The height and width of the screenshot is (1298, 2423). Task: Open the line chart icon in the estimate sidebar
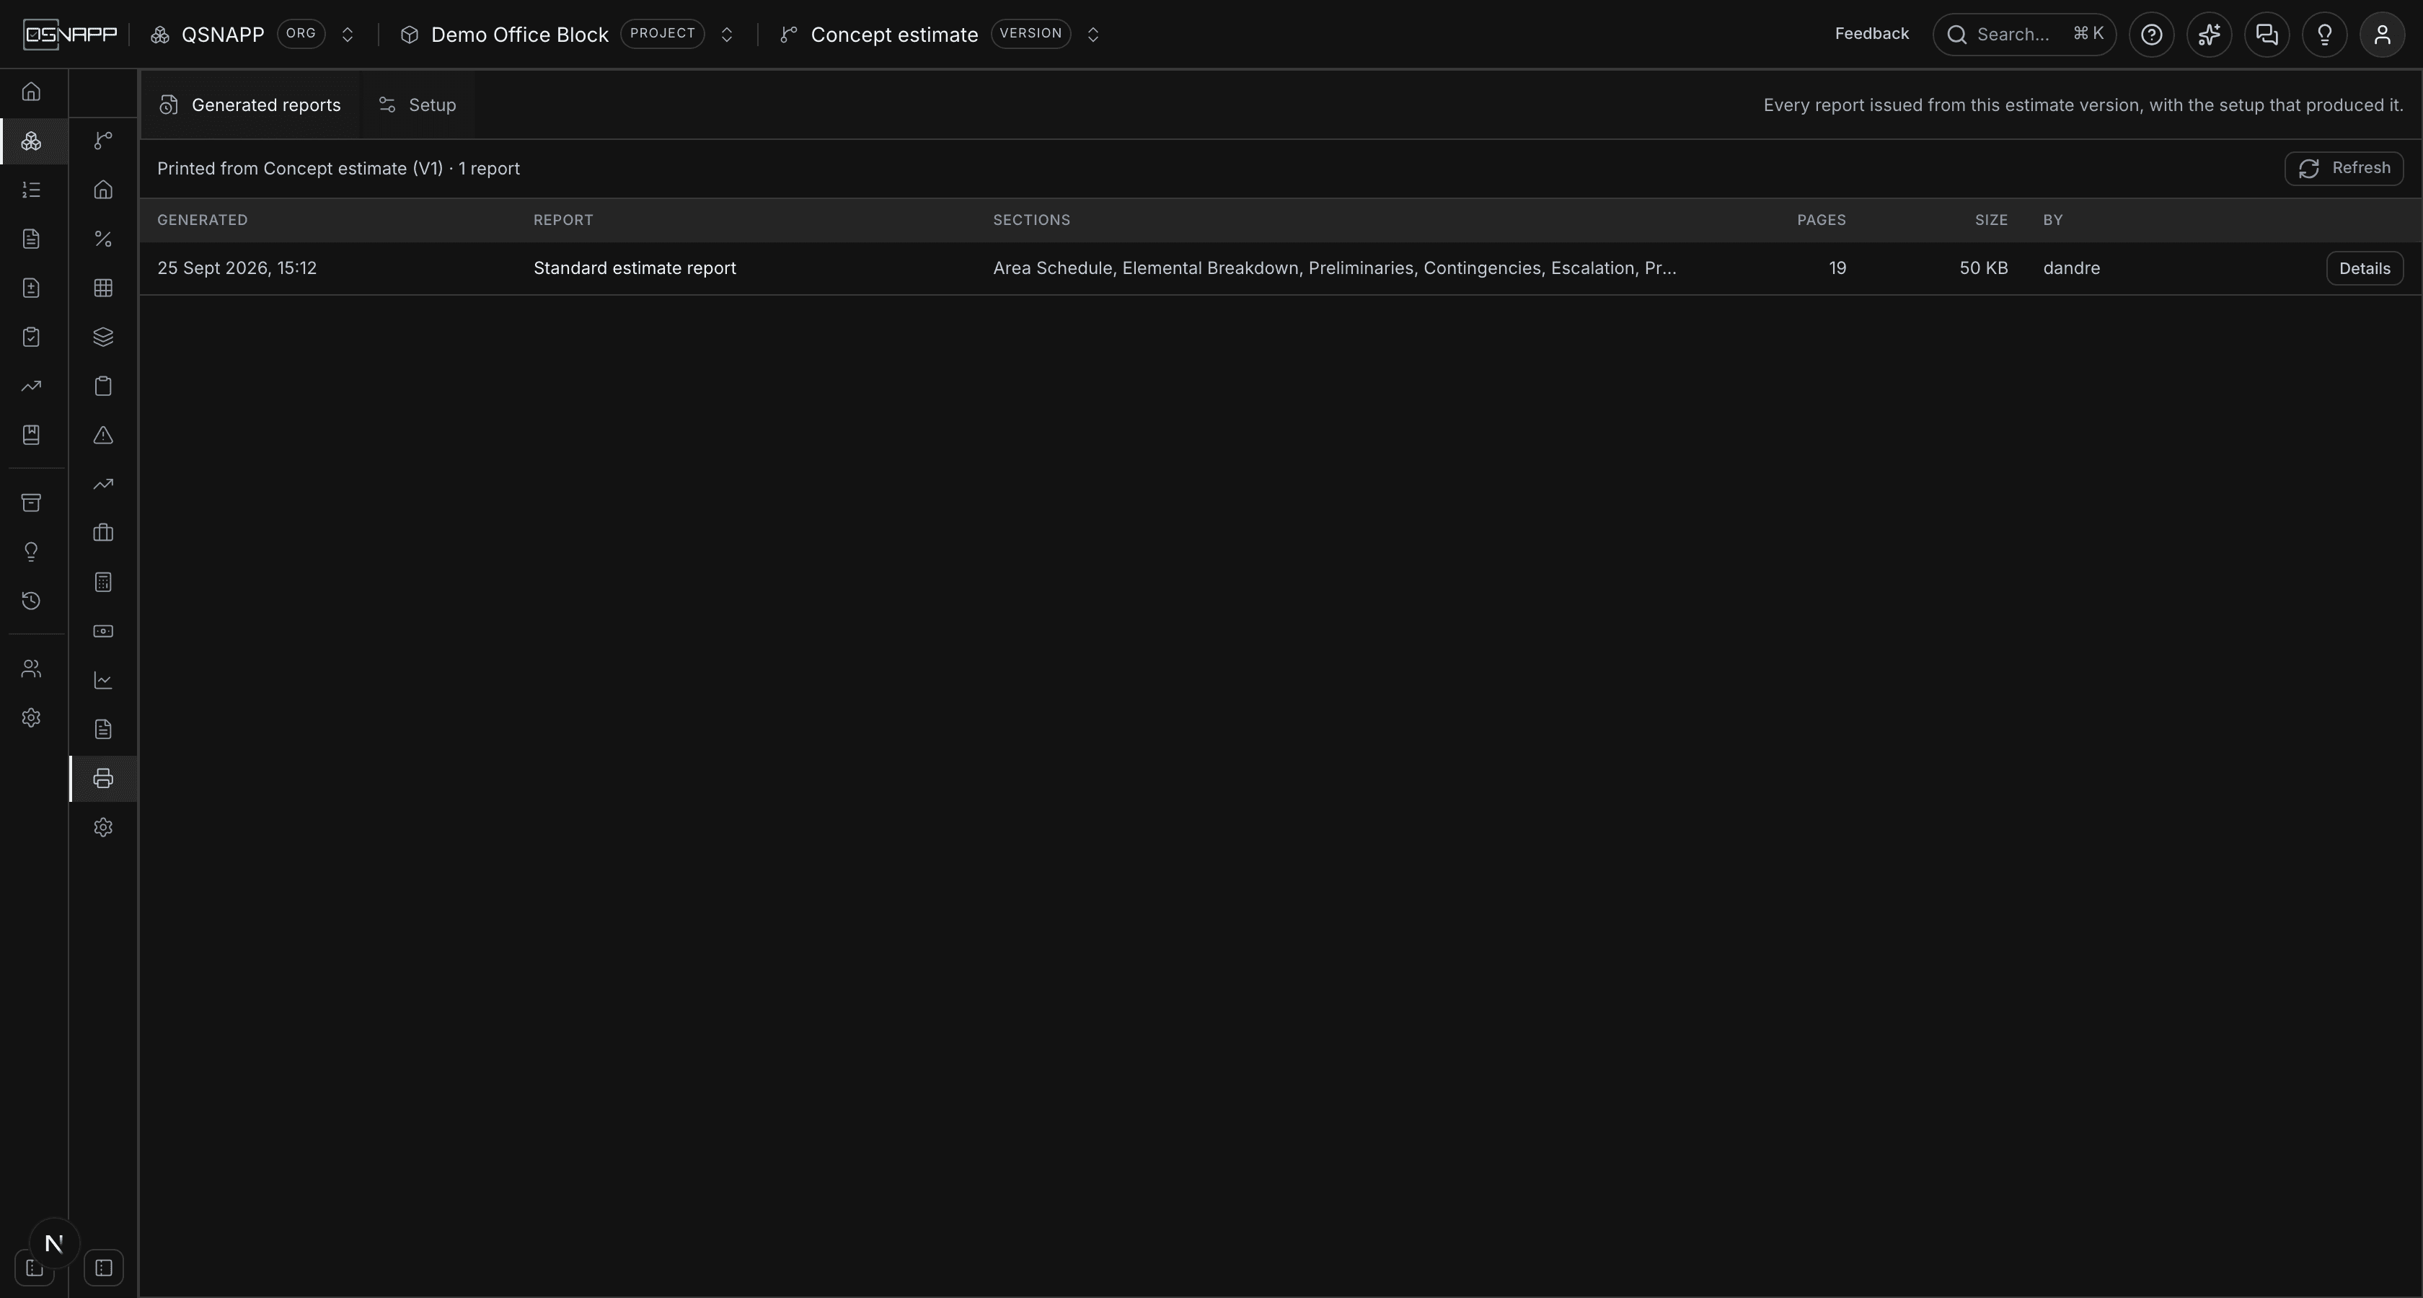pyautogui.click(x=103, y=680)
